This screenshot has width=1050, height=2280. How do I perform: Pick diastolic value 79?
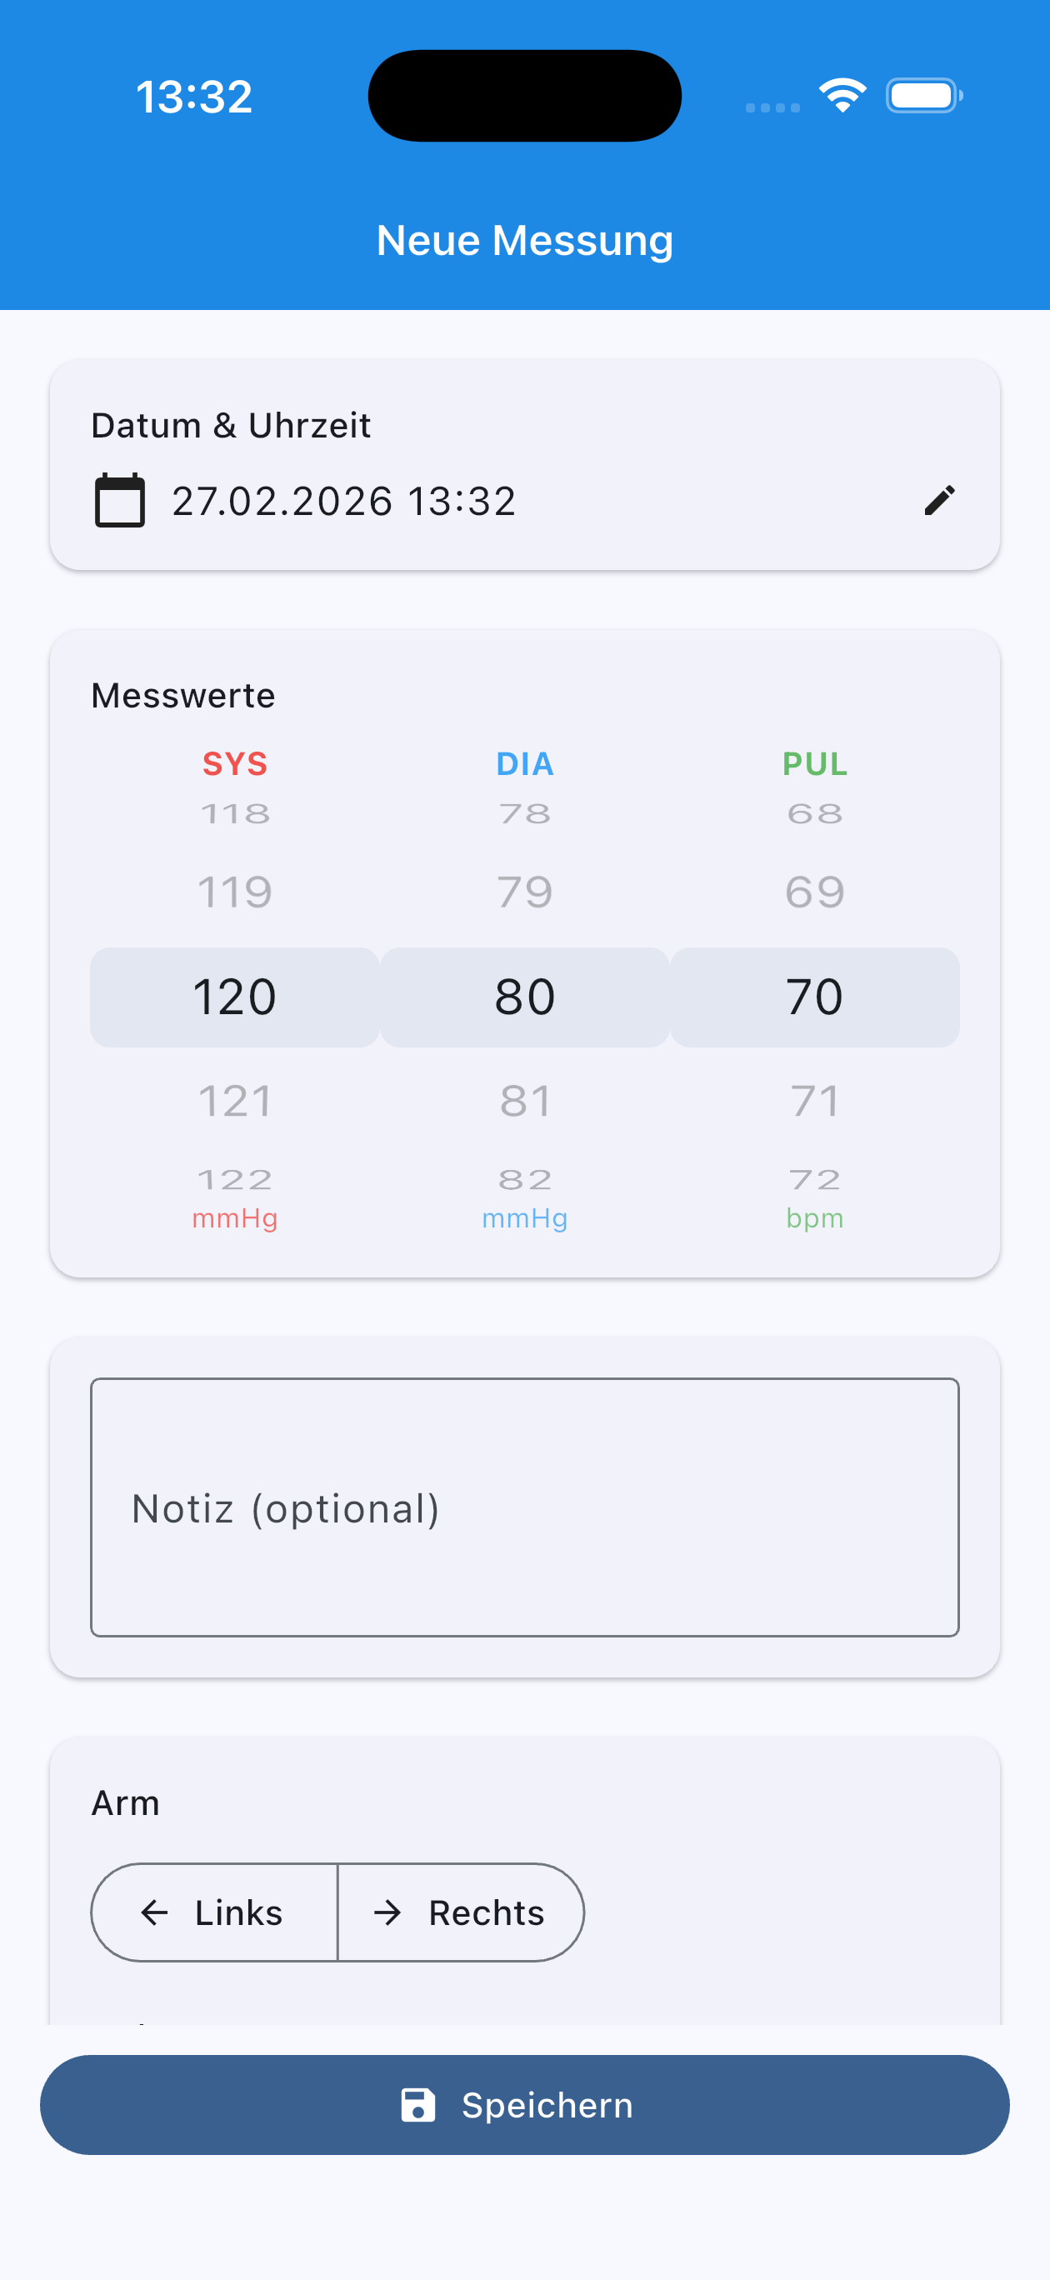[525, 892]
